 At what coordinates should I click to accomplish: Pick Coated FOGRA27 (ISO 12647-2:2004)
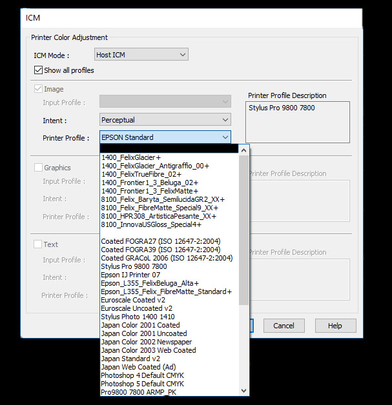click(x=169, y=241)
